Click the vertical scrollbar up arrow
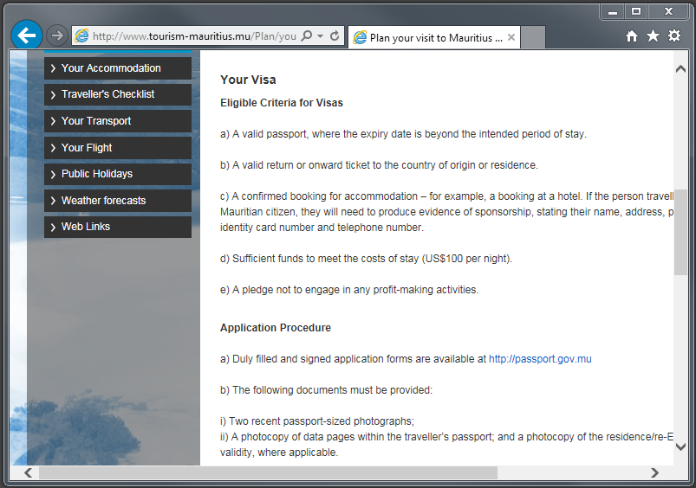This screenshot has height=488, width=696. point(680,69)
